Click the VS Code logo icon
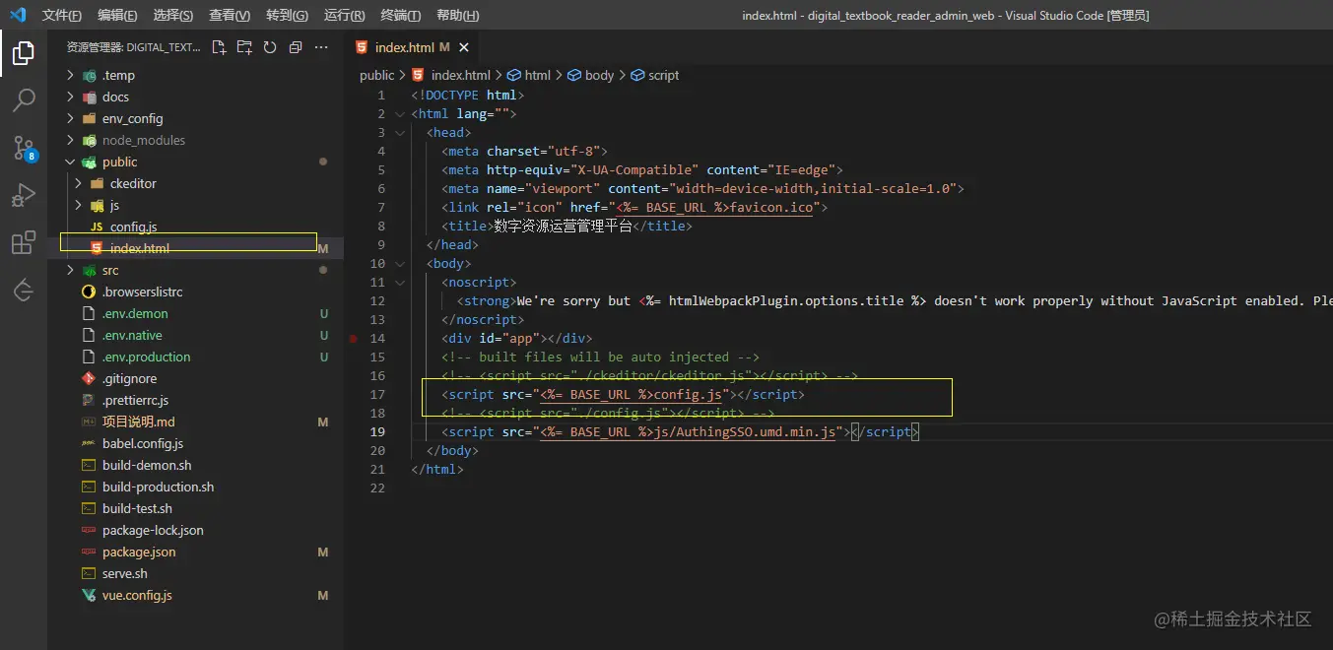The height and width of the screenshot is (650, 1333). 17,15
